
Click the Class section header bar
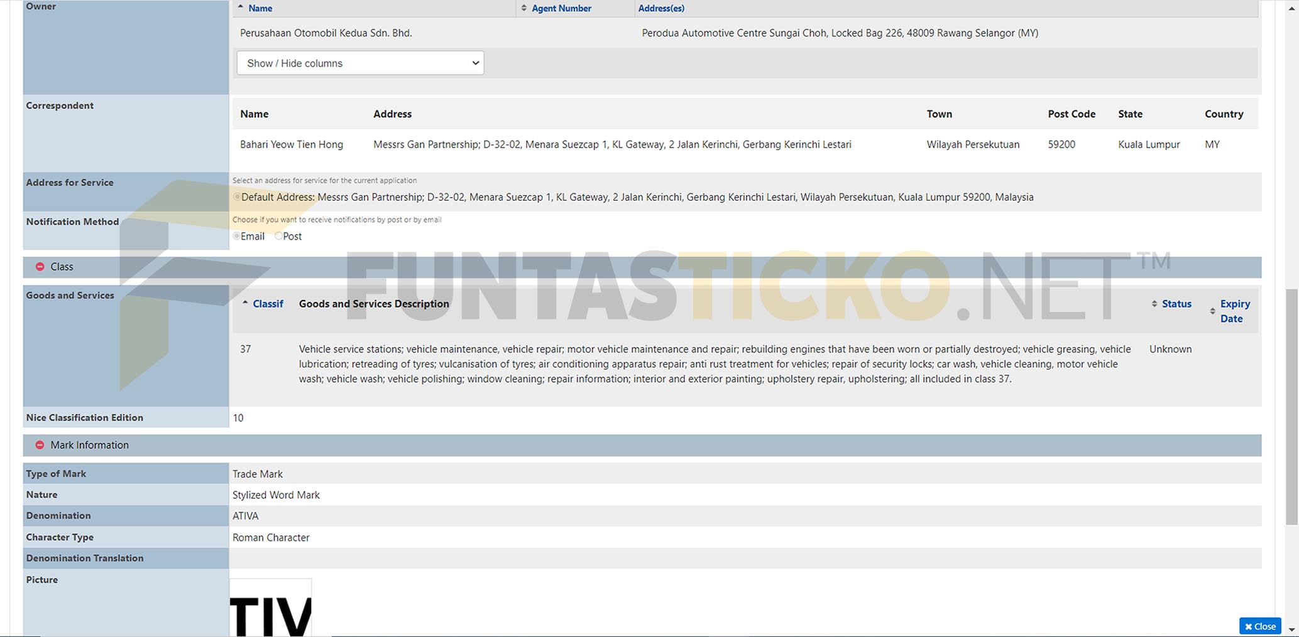click(x=642, y=267)
